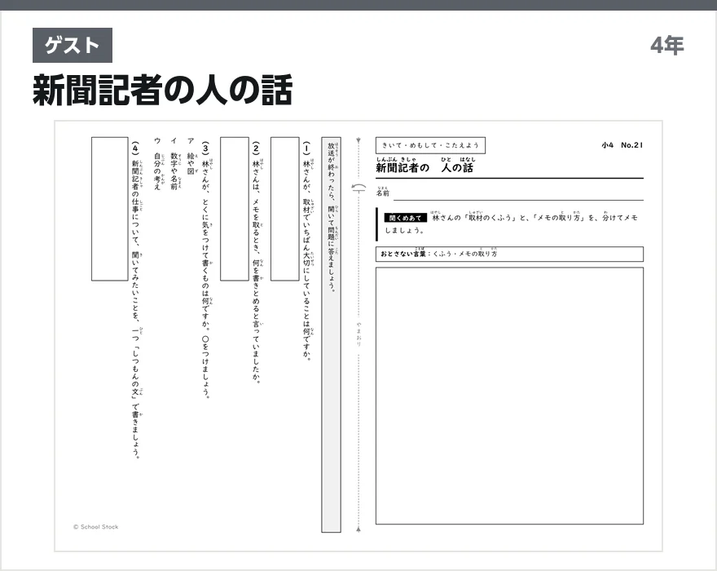Click question (3) text about 気をつけて書くもの

(206, 270)
